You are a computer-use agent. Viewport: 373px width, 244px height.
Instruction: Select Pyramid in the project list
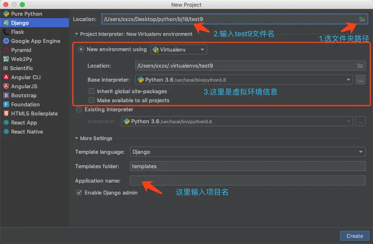35,50
